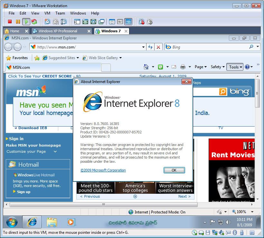Open the VM menu in VMware
The width and height of the screenshot is (264, 238).
click(47, 13)
